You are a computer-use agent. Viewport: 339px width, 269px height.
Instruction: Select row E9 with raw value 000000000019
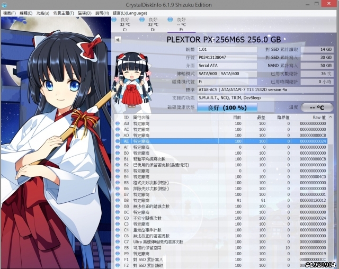[221, 254]
